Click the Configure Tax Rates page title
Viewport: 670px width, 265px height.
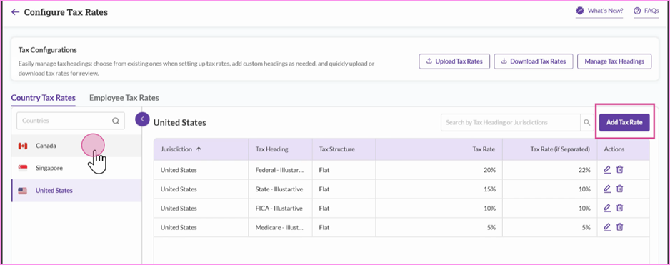[66, 12]
